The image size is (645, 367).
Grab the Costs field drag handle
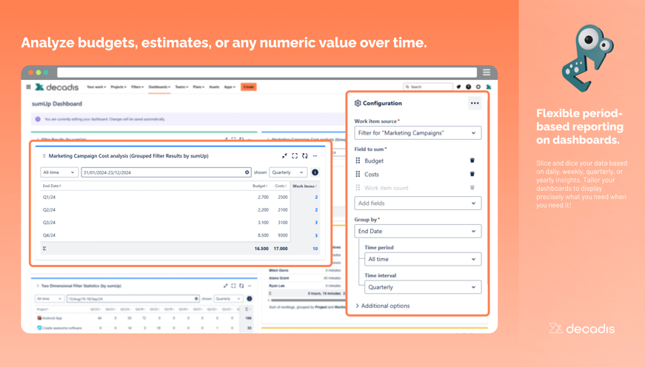(x=358, y=175)
